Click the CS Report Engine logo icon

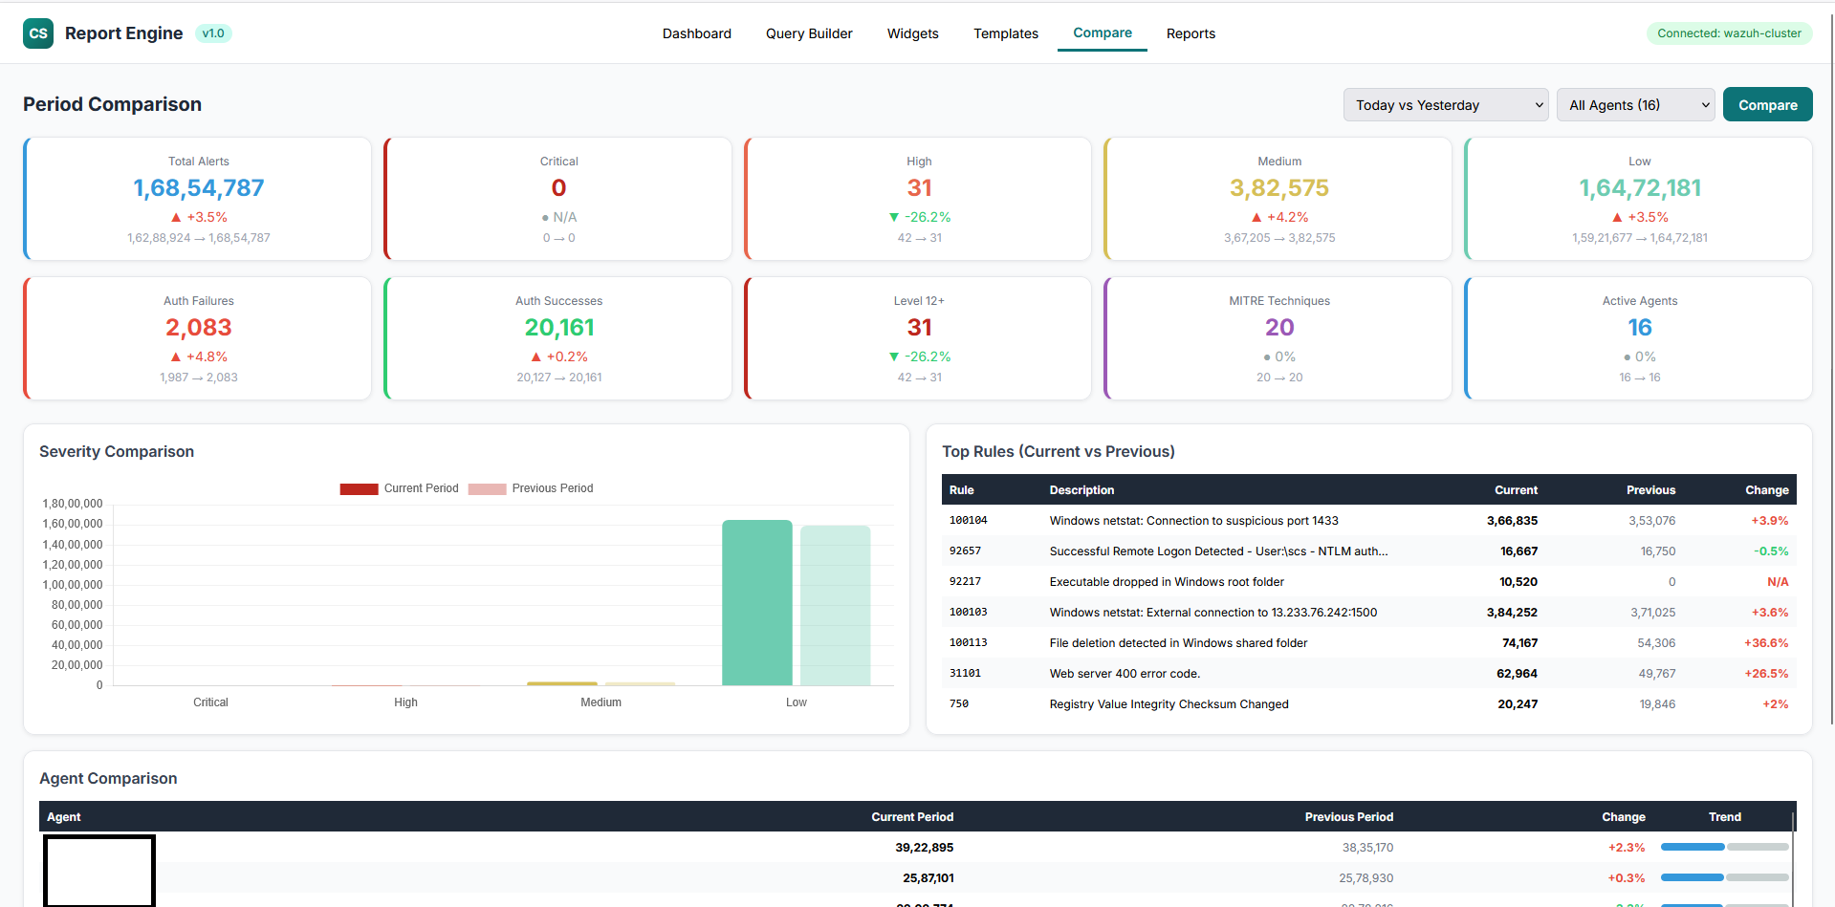tap(38, 32)
